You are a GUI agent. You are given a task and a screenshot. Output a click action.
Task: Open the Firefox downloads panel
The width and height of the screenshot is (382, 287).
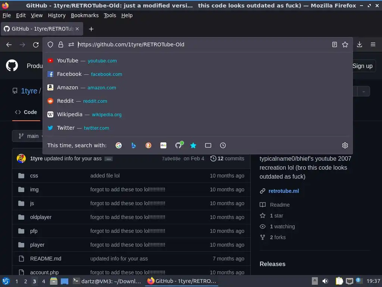(359, 44)
